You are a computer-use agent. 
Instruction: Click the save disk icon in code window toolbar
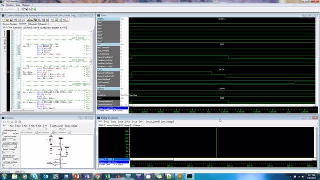[11, 20]
